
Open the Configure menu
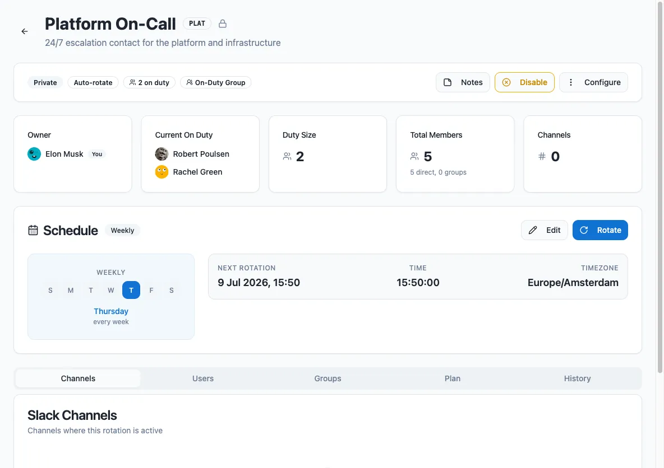[593, 82]
